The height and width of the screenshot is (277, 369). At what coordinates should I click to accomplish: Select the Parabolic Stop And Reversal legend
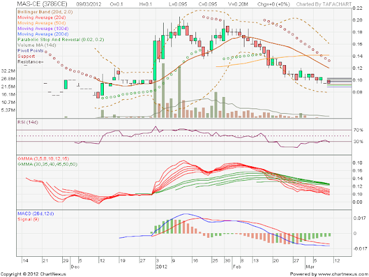[61, 40]
